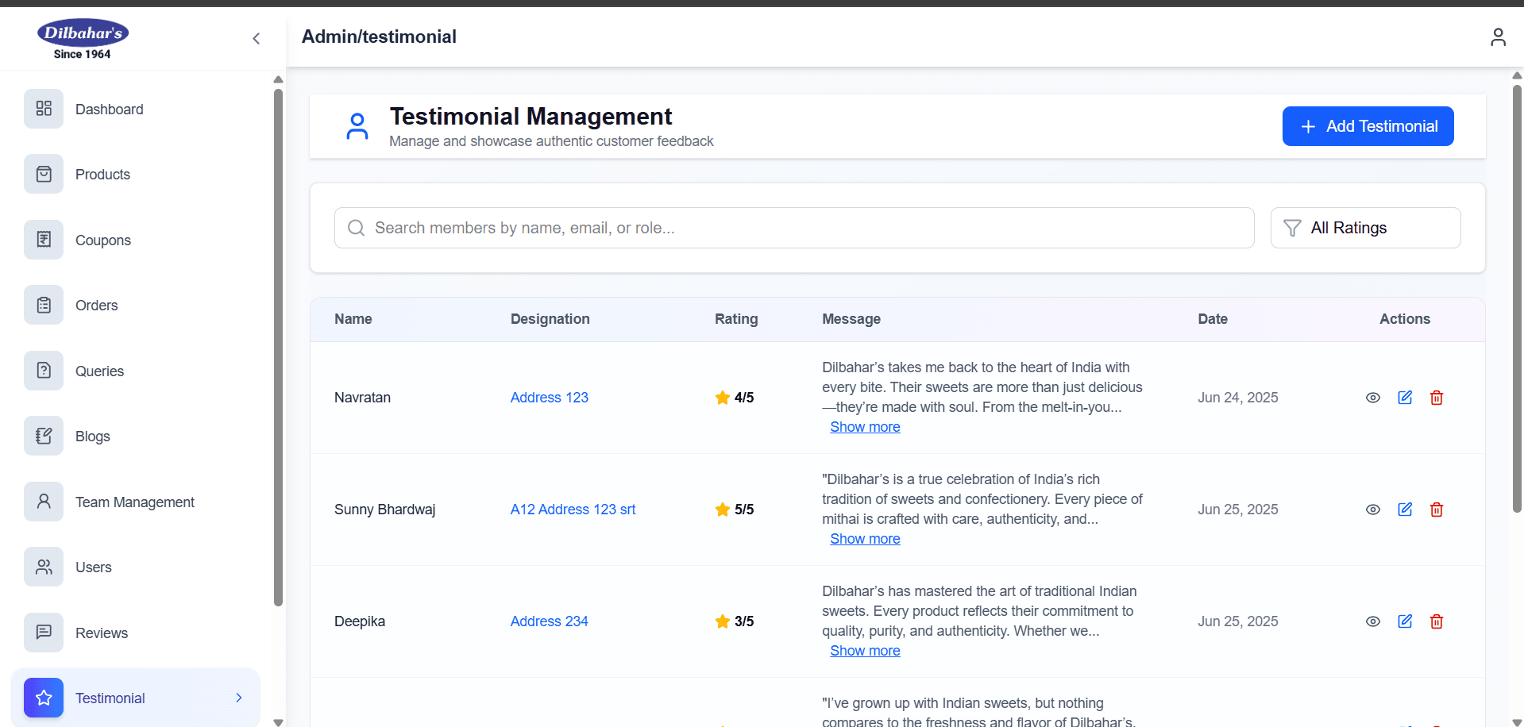View Navratan's testimonial with eye icon

(1373, 398)
